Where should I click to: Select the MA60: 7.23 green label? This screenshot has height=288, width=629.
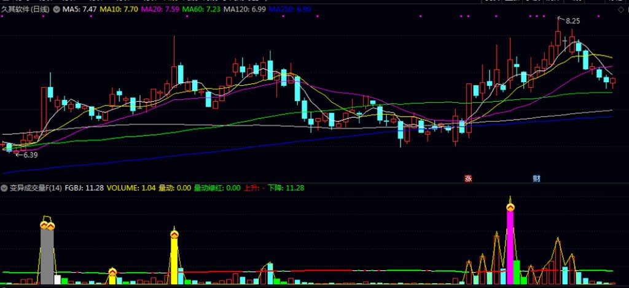coord(201,10)
